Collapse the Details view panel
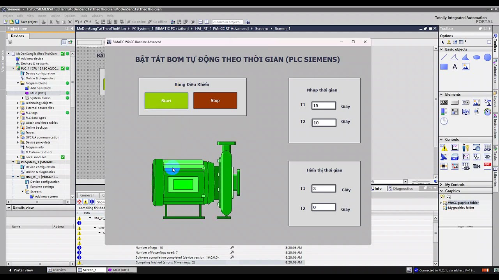The image size is (499, 280). point(9,208)
